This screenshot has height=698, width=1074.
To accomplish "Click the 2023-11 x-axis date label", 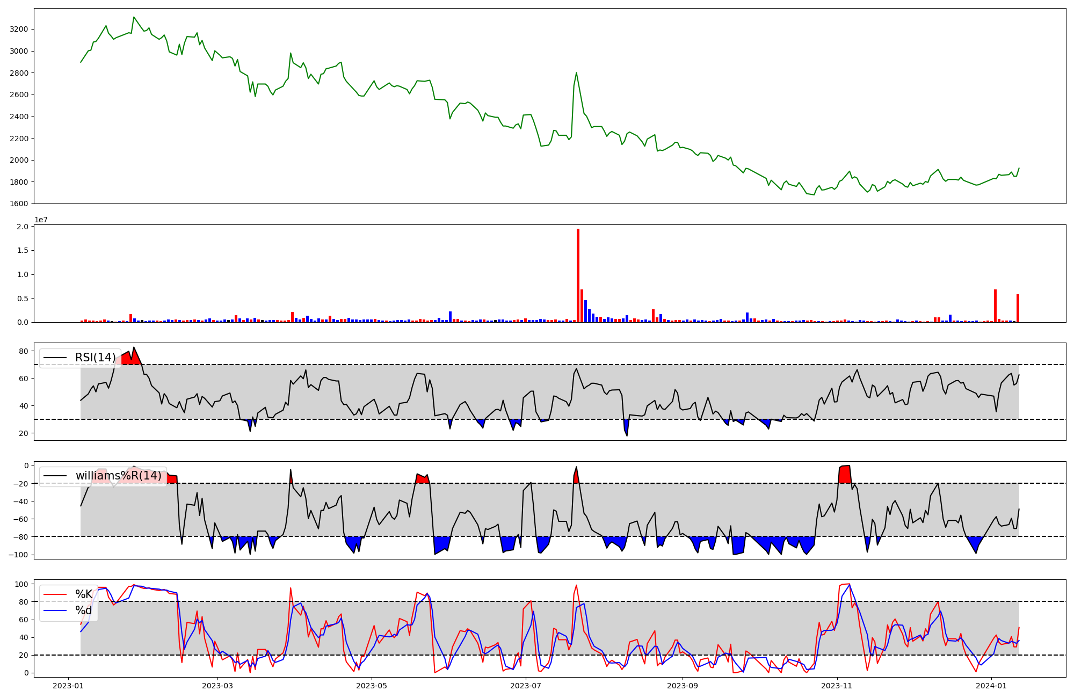I will coord(837,686).
